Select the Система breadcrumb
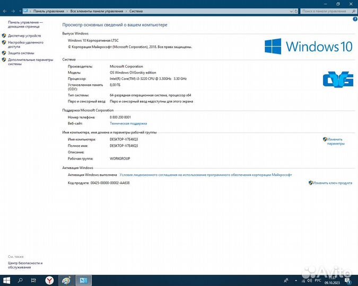358x286 pixels. [x=136, y=11]
